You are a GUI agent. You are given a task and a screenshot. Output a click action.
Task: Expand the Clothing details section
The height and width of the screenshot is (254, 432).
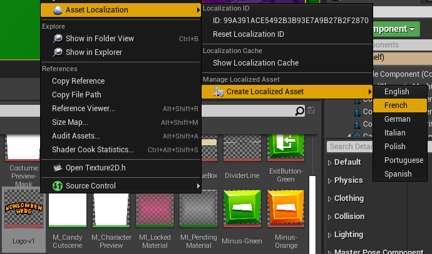tap(330, 199)
